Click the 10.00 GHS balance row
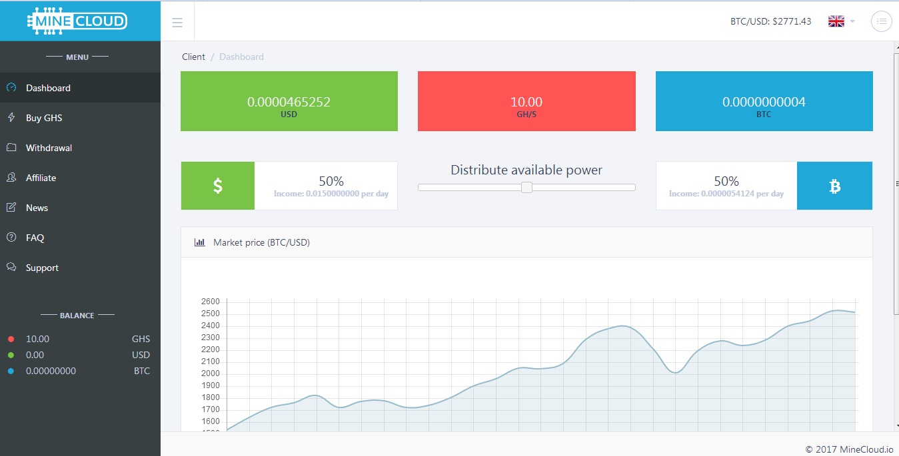Screen dimensions: 899x456 [80, 339]
